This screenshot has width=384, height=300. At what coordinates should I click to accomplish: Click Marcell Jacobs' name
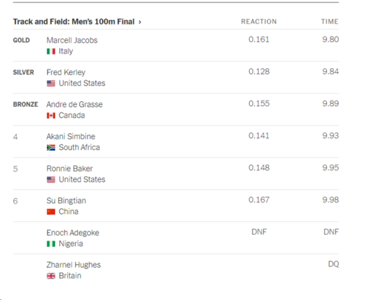coord(72,40)
